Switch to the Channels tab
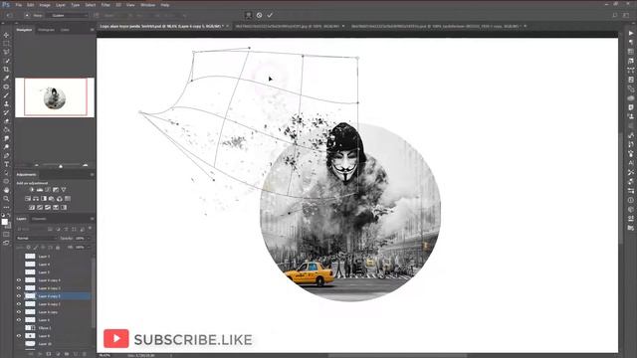 click(x=39, y=219)
